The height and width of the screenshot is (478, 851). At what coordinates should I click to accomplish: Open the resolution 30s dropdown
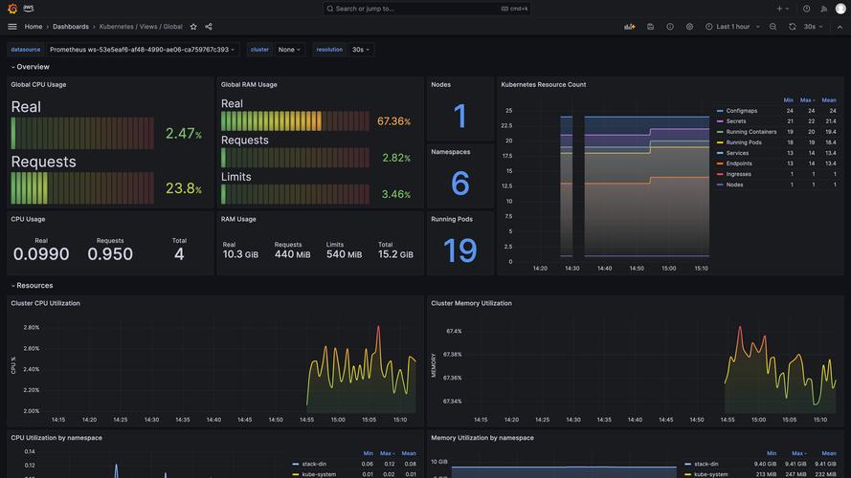click(x=360, y=50)
